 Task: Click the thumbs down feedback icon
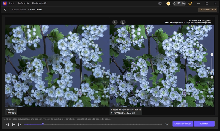click(115, 22)
